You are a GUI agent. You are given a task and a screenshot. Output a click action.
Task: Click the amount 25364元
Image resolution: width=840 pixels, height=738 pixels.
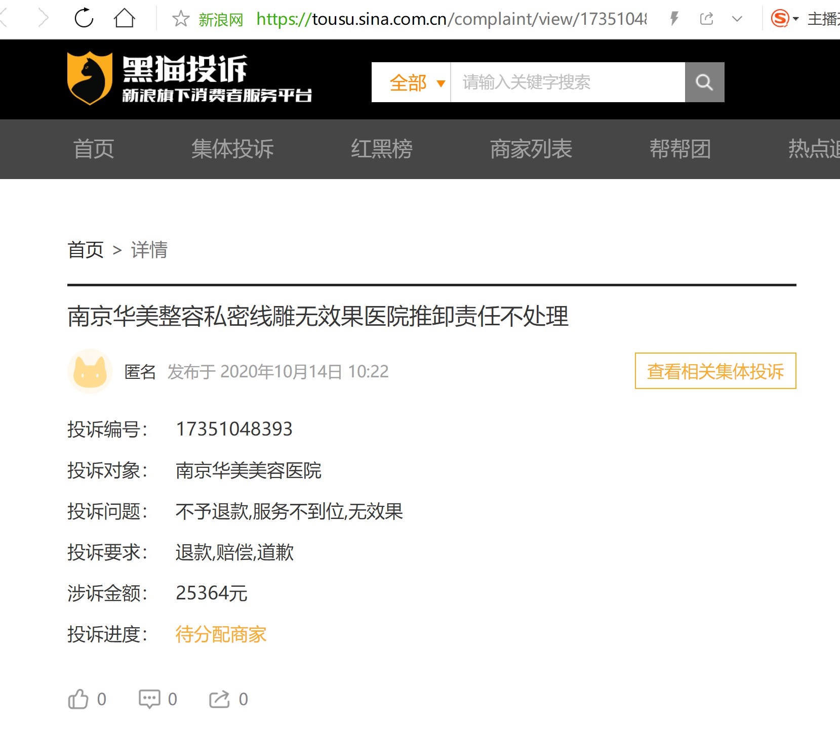point(212,593)
